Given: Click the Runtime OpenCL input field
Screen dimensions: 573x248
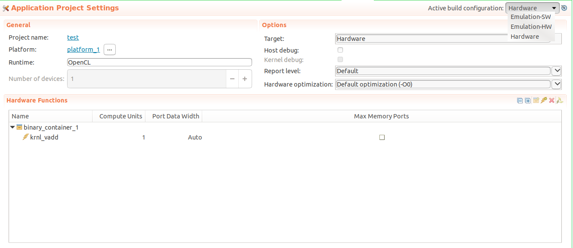Looking at the screenshot, I should coord(159,62).
